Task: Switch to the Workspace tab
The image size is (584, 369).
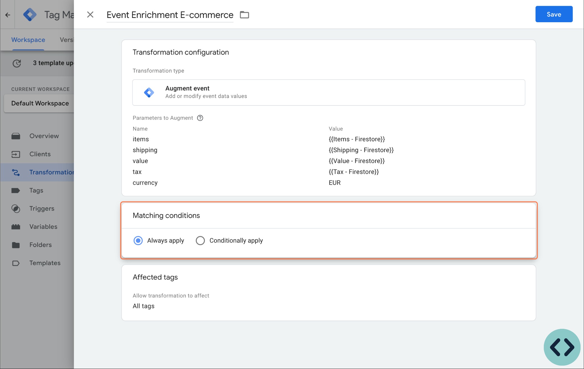Action: tap(28, 40)
